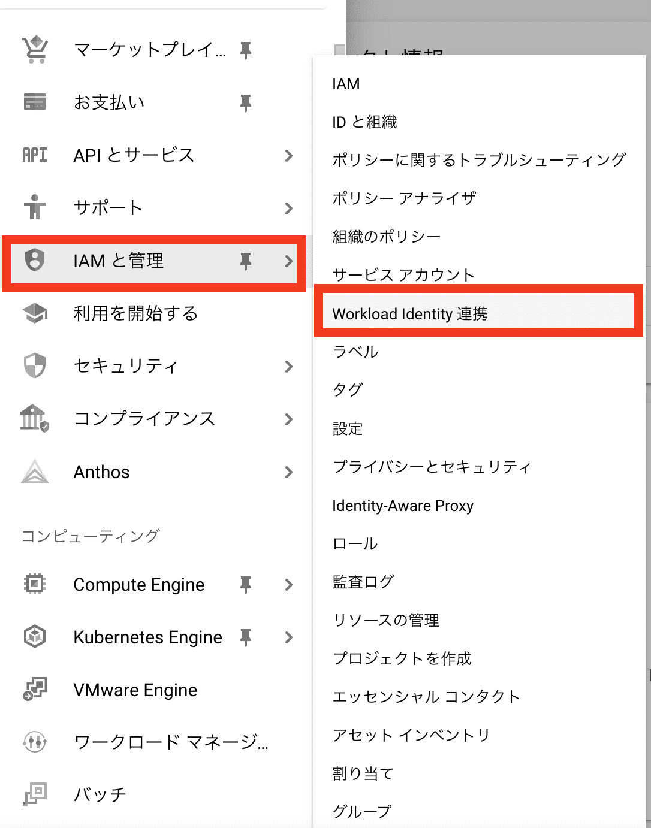The width and height of the screenshot is (651, 828).
Task: Click the Anthos triangle icon
Action: (34, 472)
